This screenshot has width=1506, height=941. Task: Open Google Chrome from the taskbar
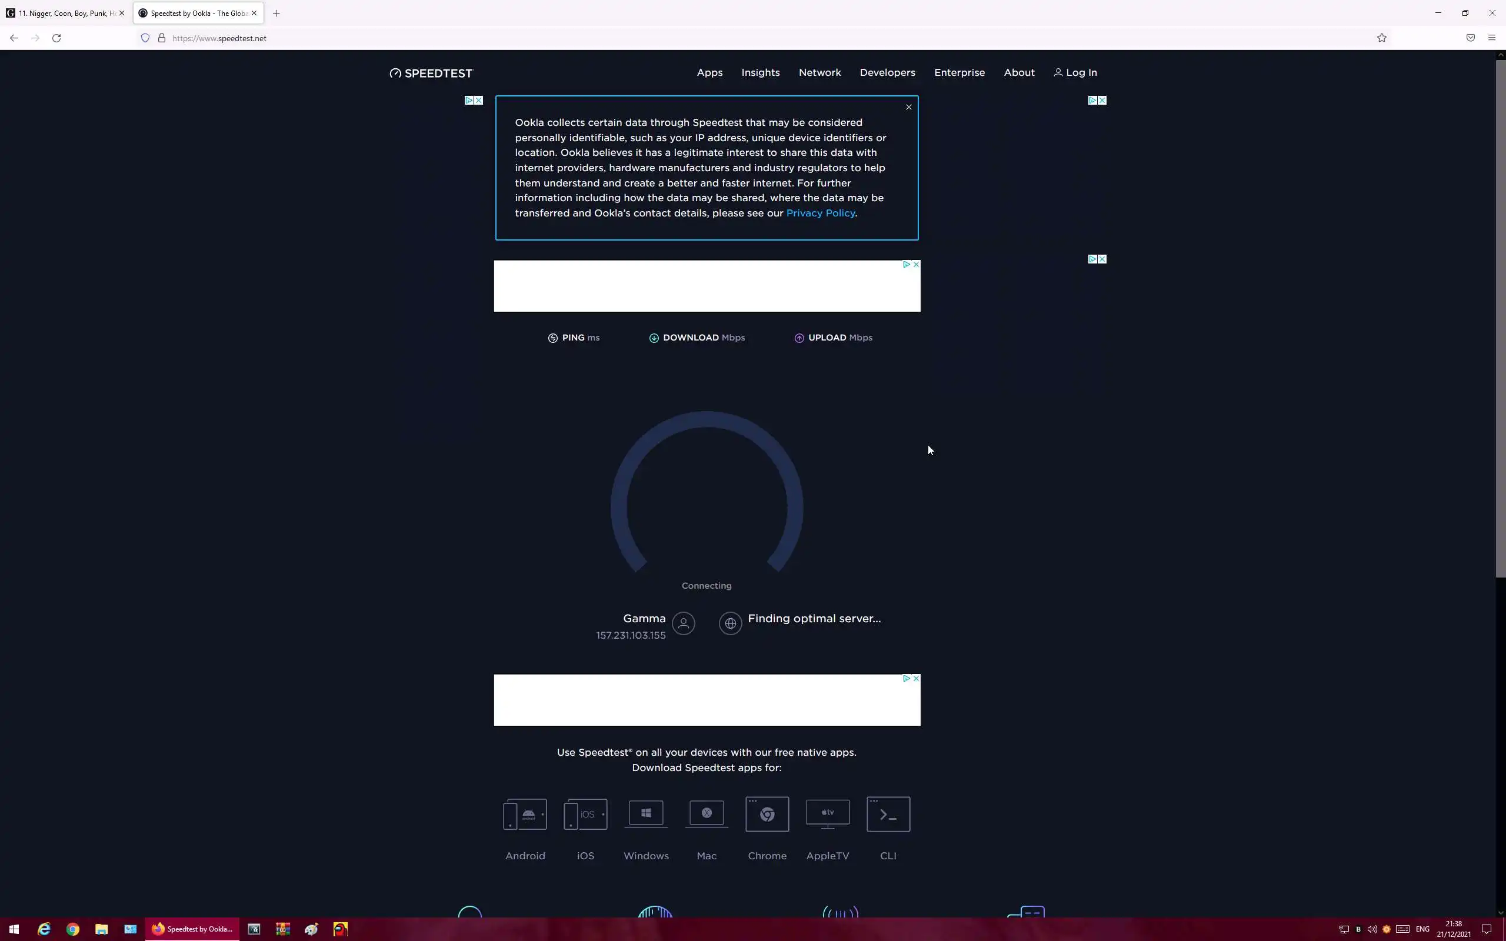point(73,929)
